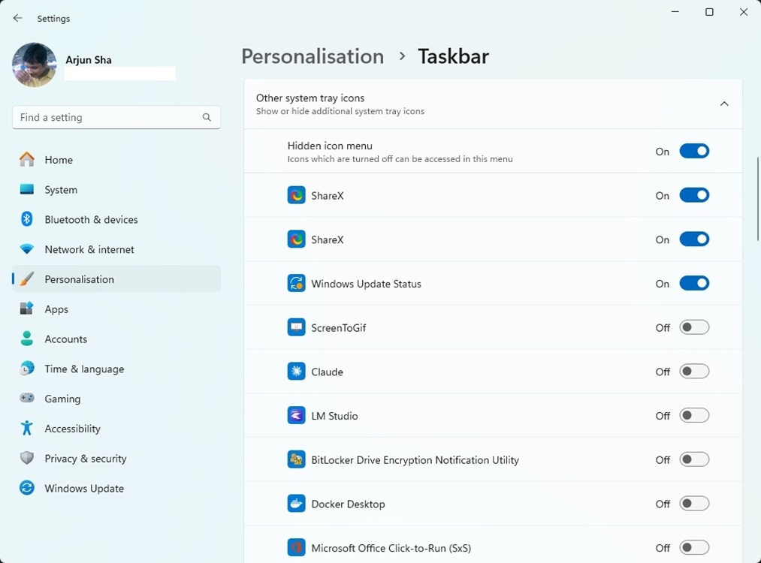Click the Microsoft Office Click-to-Run icon

[296, 547]
